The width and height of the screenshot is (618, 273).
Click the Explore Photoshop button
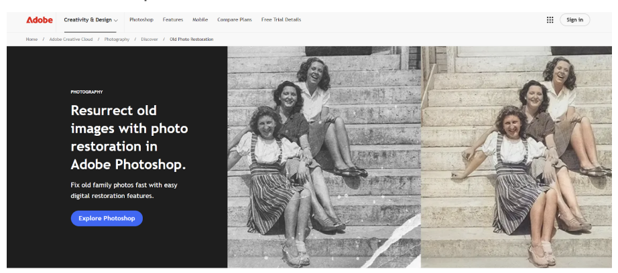point(107,218)
